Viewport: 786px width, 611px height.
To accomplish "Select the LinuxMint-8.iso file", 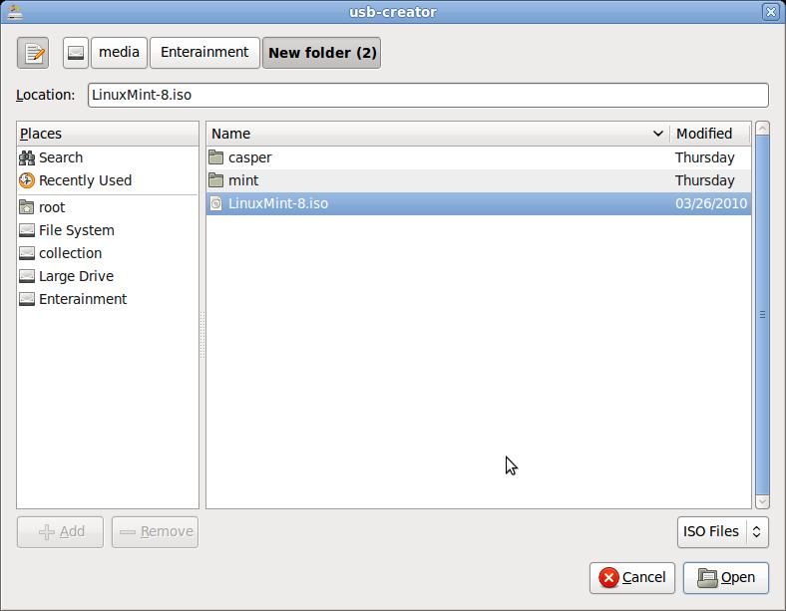I will pyautogui.click(x=479, y=204).
